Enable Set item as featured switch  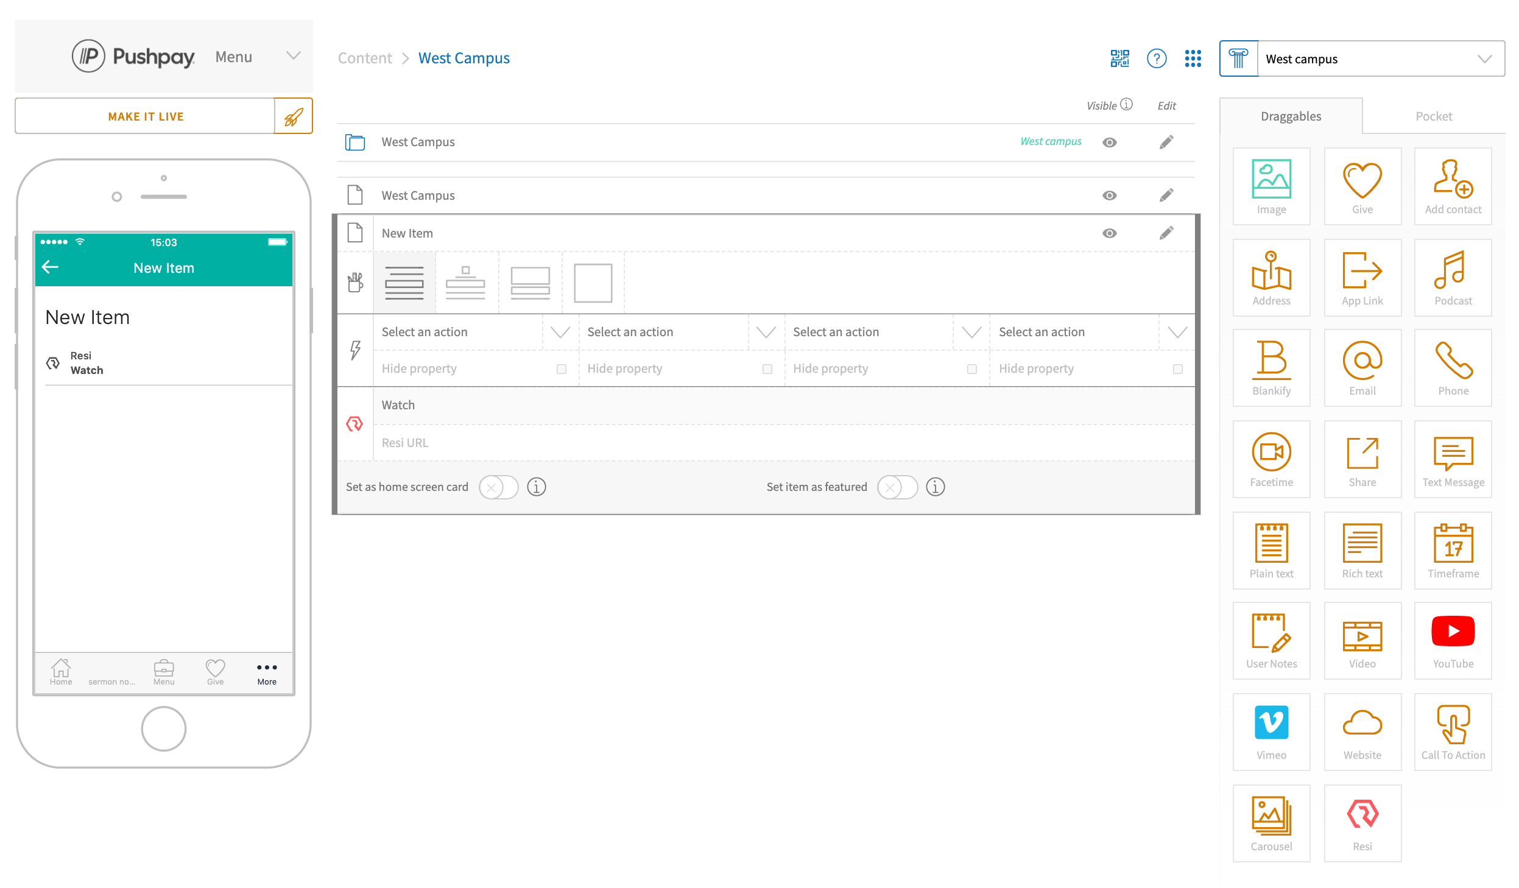pyautogui.click(x=897, y=487)
